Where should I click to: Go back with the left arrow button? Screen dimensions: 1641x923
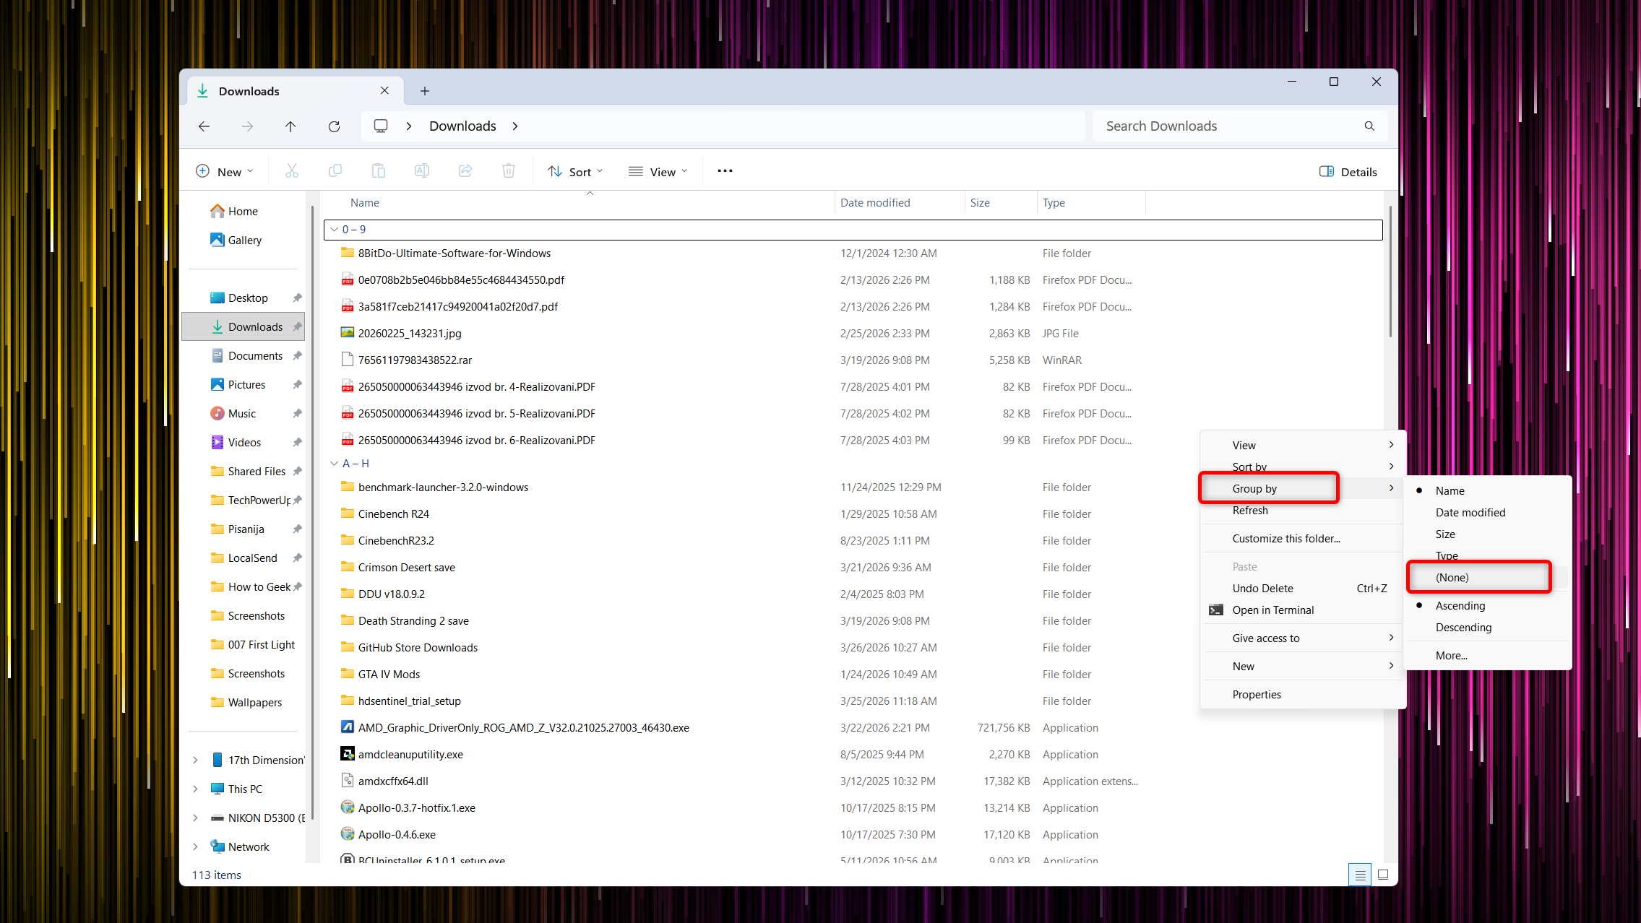tap(204, 126)
